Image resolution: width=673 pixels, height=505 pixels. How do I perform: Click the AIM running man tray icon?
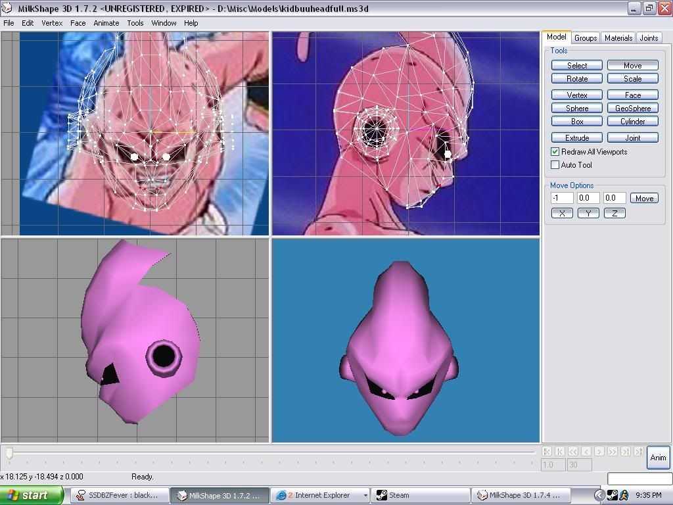[x=624, y=496]
